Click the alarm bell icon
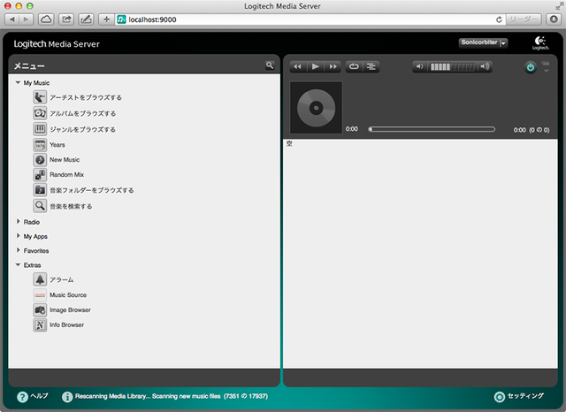 (40, 279)
